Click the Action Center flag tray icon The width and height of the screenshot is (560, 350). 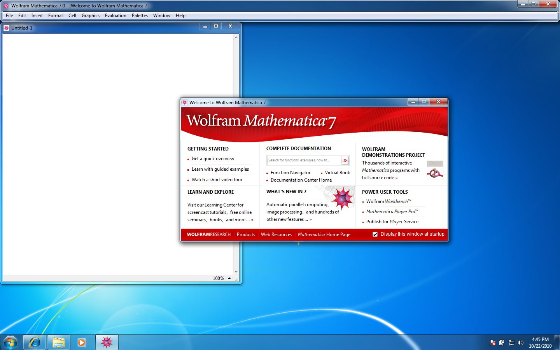493,343
